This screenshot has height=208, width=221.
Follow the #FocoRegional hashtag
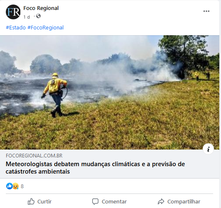(45, 27)
